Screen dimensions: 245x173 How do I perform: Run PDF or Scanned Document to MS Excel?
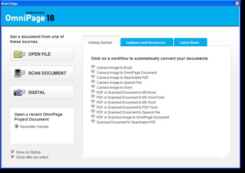[126, 92]
